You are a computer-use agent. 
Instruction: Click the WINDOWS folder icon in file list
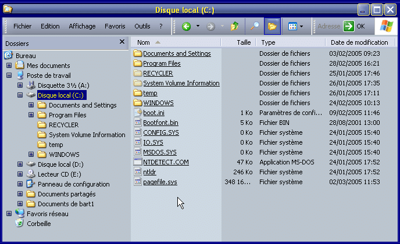click(x=137, y=103)
